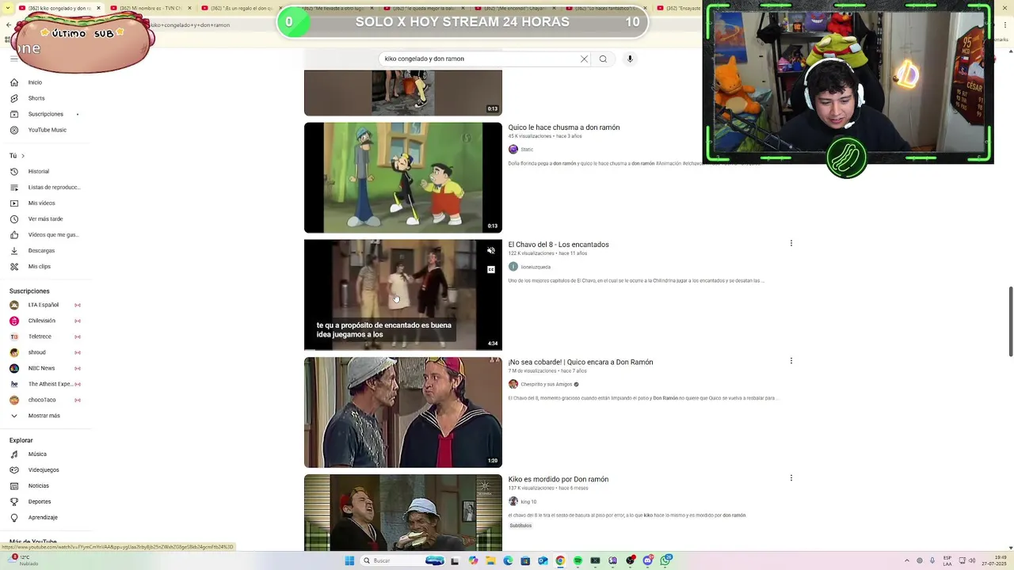Viewport: 1014px width, 570px height.
Task: Open Mis clips in sidebar
Action: coord(39,266)
